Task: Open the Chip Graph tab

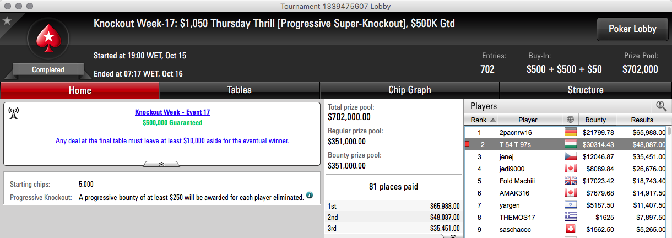Action: 409,90
